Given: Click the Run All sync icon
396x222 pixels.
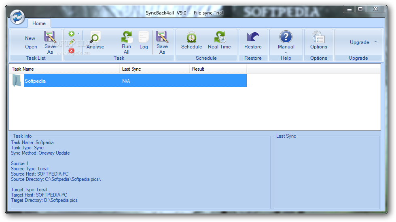Looking at the screenshot, I should click(x=127, y=37).
